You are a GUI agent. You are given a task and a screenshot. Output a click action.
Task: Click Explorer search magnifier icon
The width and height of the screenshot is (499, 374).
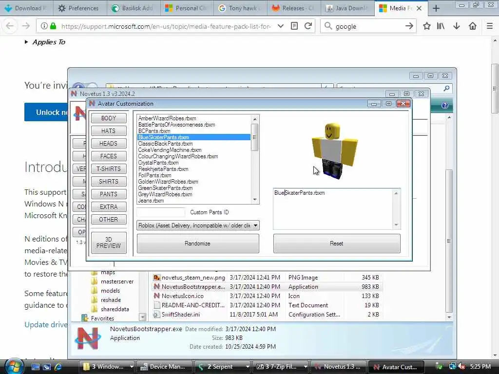click(x=446, y=88)
